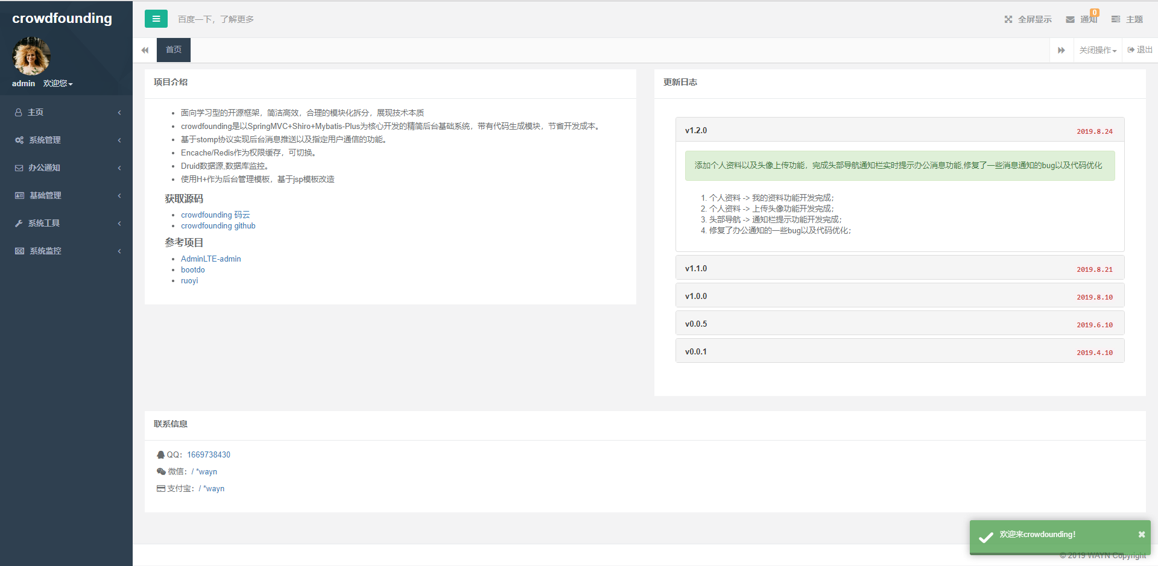Click the 微信 / *wayn link
This screenshot has width=1158, height=566.
pyautogui.click(x=204, y=471)
